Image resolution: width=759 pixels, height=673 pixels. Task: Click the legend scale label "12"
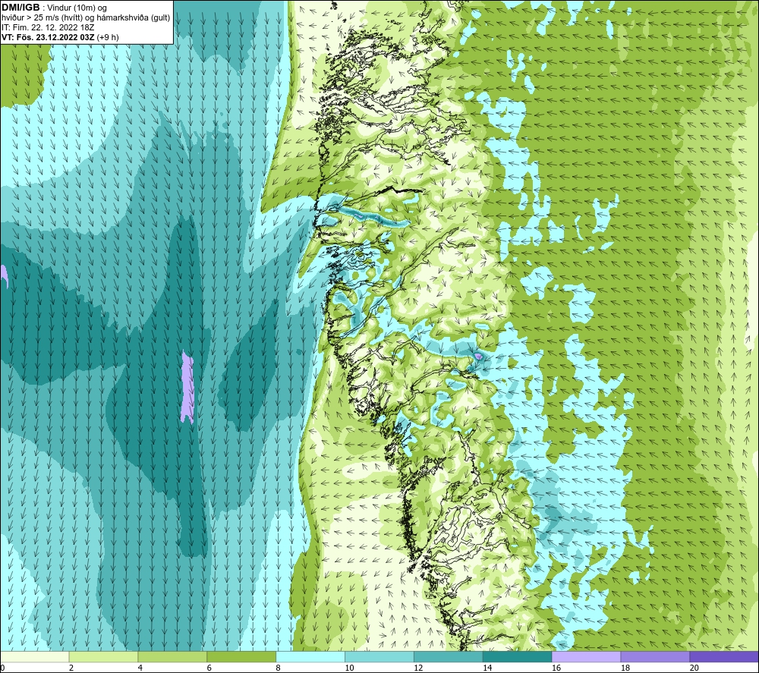[418, 668]
